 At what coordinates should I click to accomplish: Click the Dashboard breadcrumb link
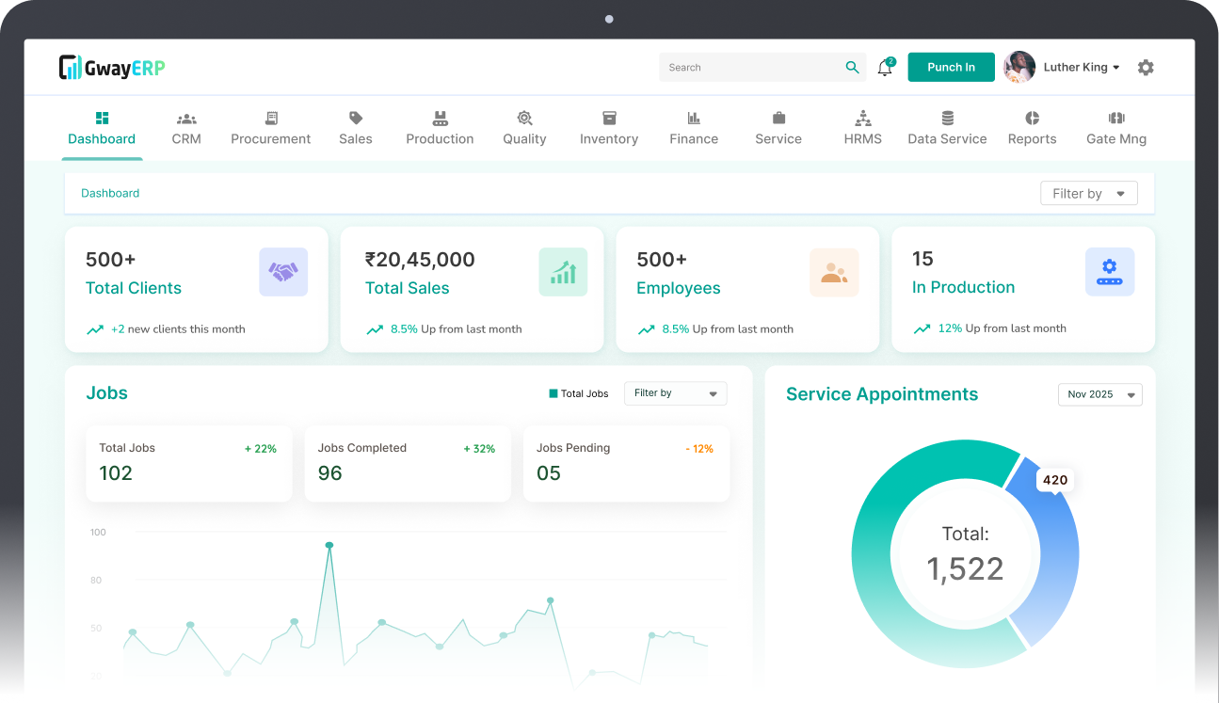point(110,193)
